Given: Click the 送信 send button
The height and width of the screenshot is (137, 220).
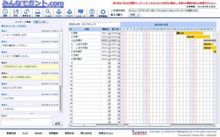Looking at the screenshot, I should [58, 124].
